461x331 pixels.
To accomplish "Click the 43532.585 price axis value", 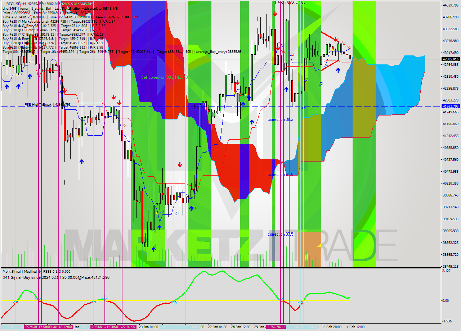I will click(x=451, y=29).
